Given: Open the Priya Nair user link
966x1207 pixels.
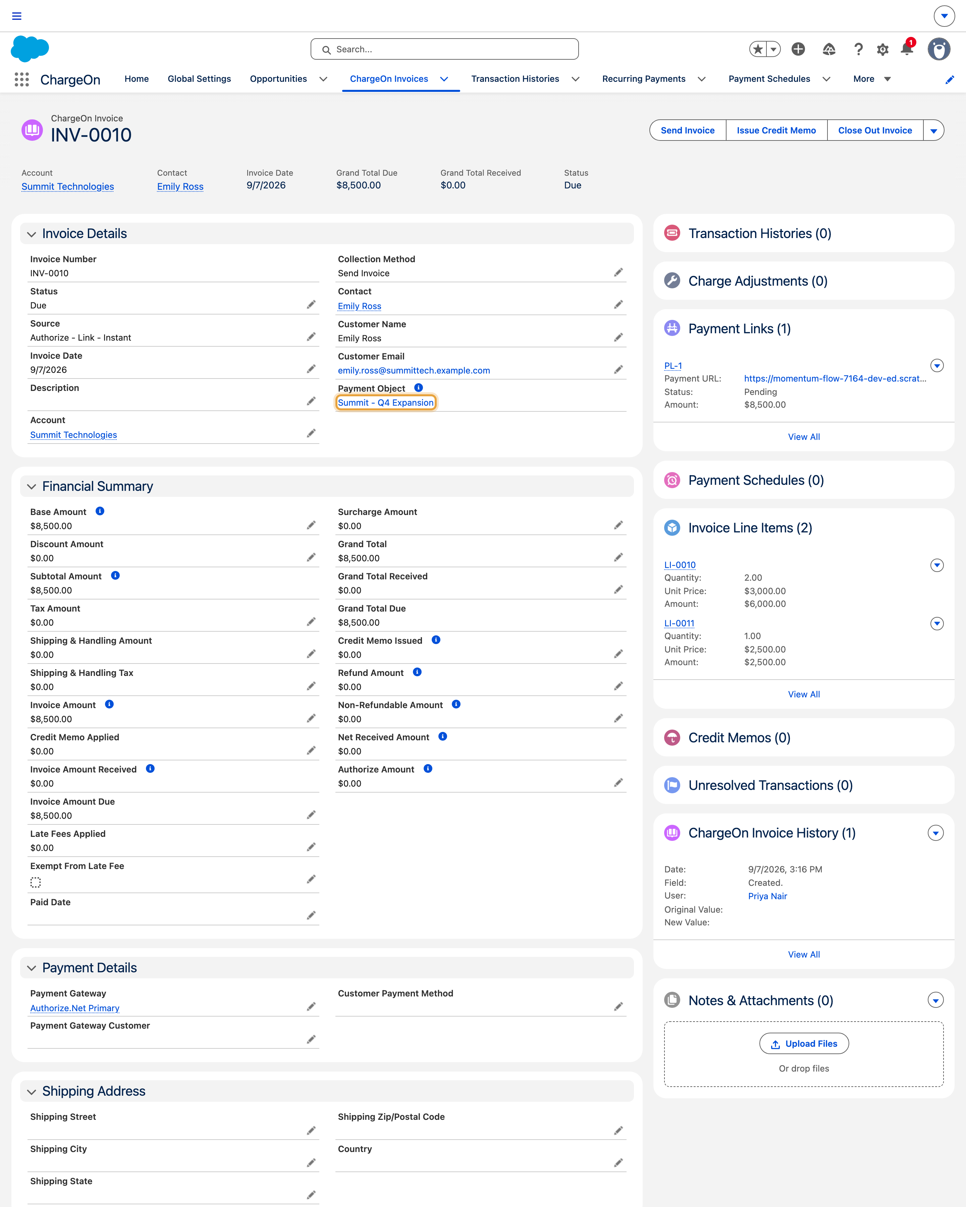Looking at the screenshot, I should (x=767, y=896).
